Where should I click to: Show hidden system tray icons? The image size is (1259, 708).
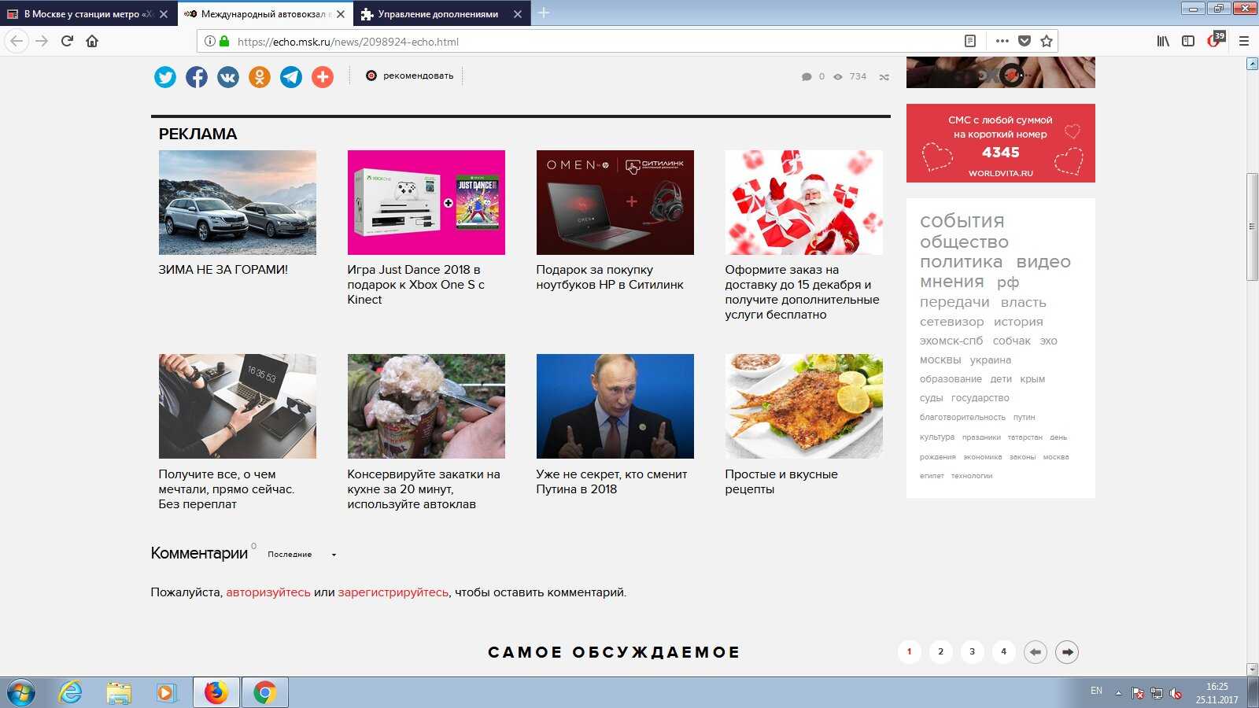point(1118,693)
